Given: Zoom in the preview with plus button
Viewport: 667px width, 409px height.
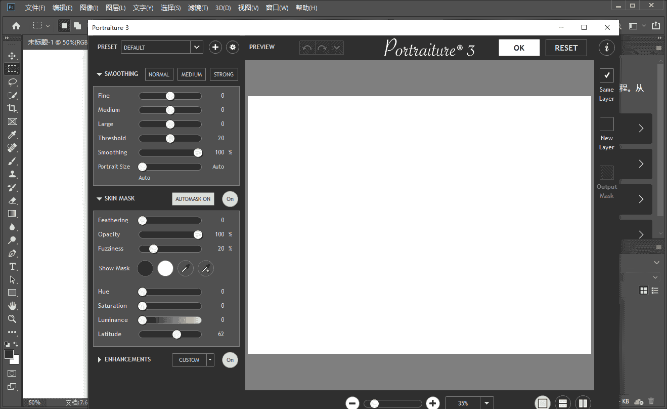Looking at the screenshot, I should point(432,403).
